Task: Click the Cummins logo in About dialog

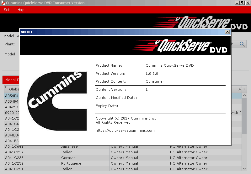Action: 57,101
